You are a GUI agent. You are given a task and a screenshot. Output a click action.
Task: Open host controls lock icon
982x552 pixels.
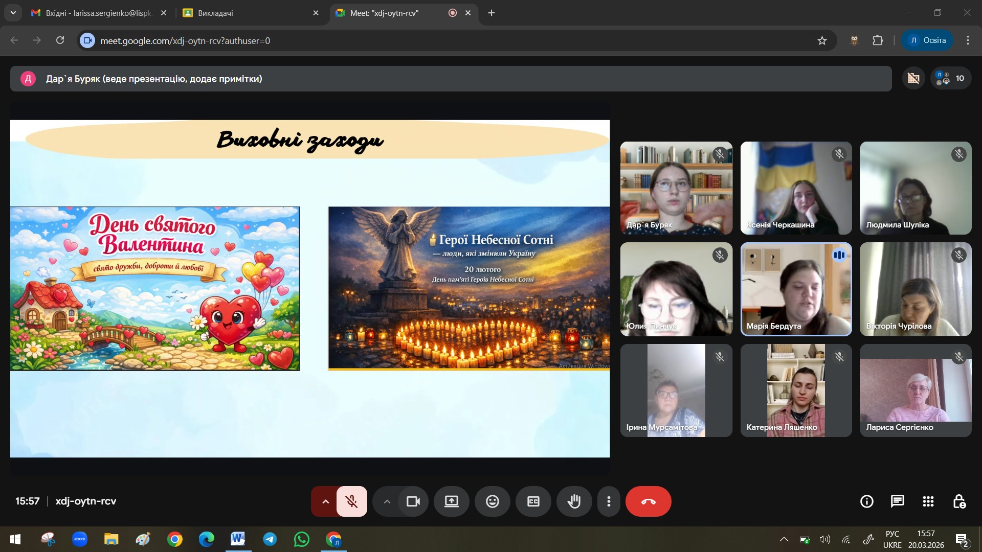coord(959,501)
